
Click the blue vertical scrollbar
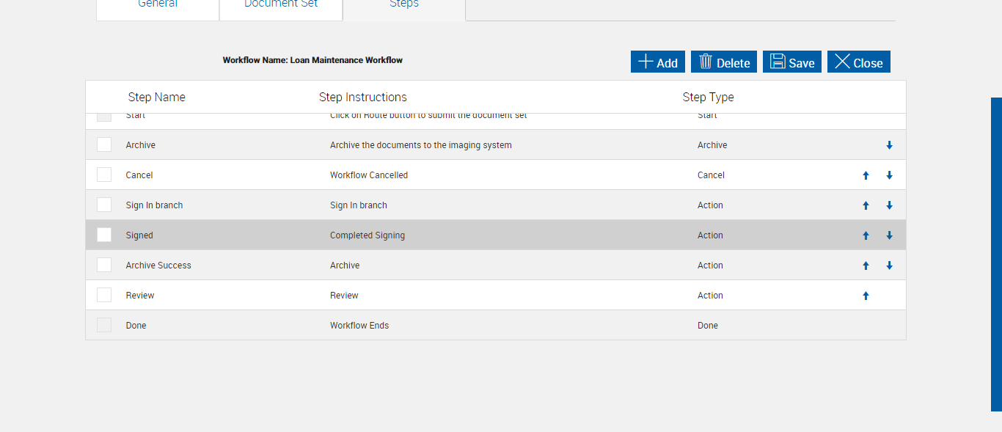tap(996, 254)
